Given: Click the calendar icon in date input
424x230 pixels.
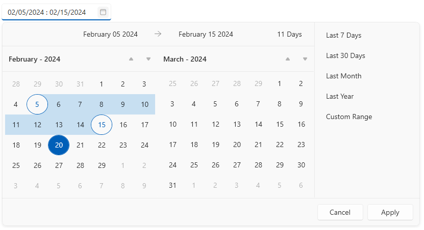Looking at the screenshot, I should click(103, 12).
